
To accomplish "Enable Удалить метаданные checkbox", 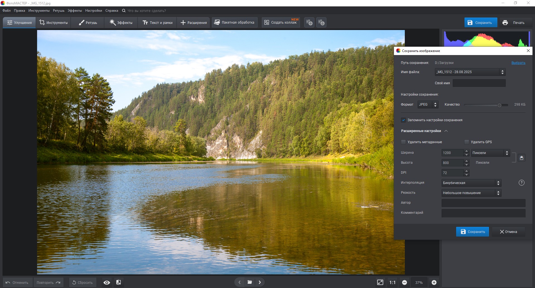I will (x=403, y=142).
